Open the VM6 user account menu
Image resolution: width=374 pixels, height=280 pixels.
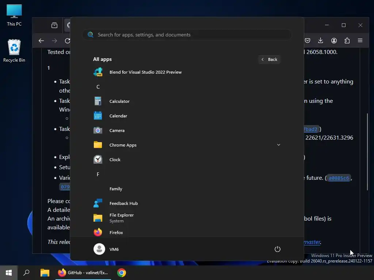(106, 249)
